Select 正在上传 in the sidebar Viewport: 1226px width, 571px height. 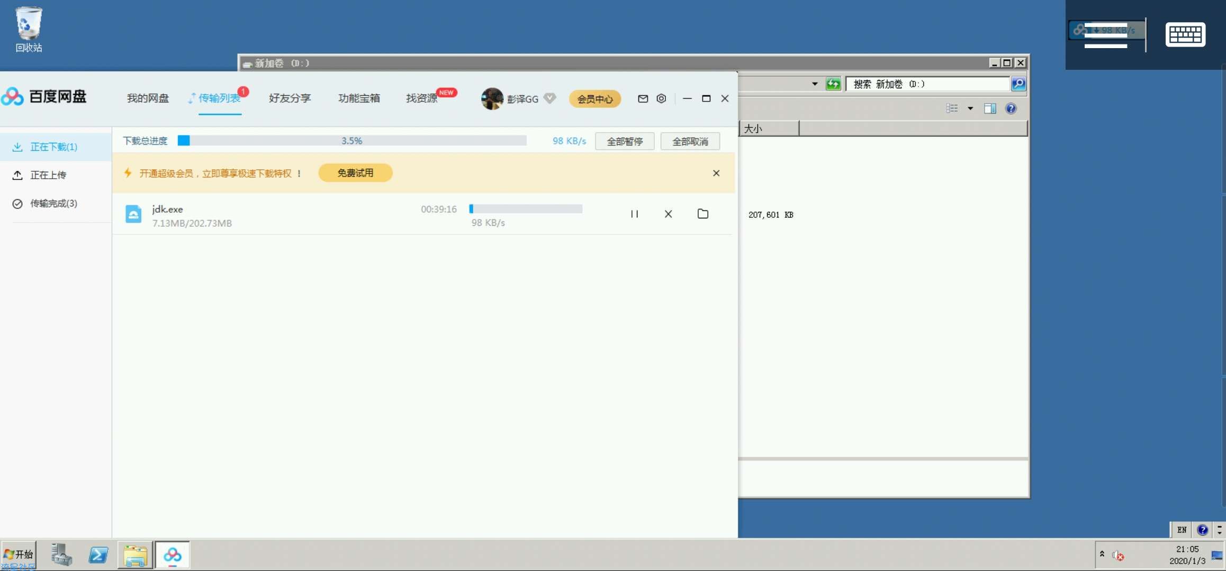coord(56,175)
